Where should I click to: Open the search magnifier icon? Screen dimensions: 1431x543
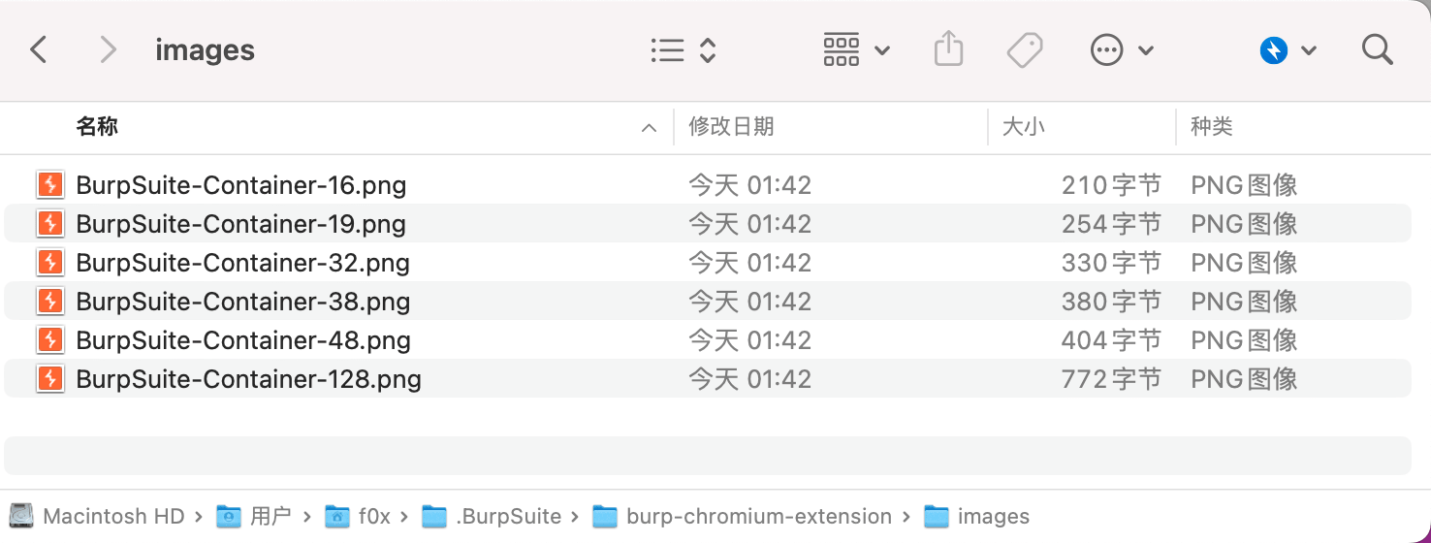click(x=1377, y=49)
